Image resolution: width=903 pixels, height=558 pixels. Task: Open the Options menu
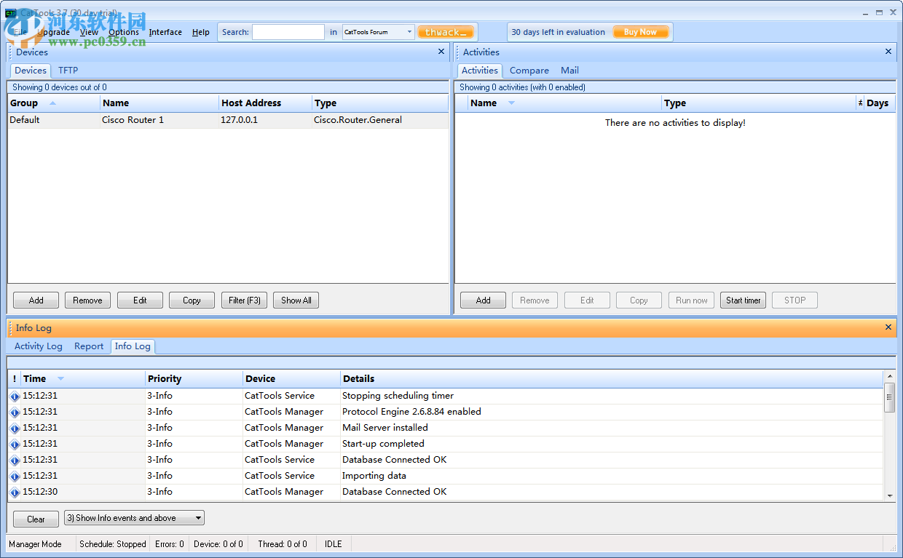pyautogui.click(x=123, y=32)
